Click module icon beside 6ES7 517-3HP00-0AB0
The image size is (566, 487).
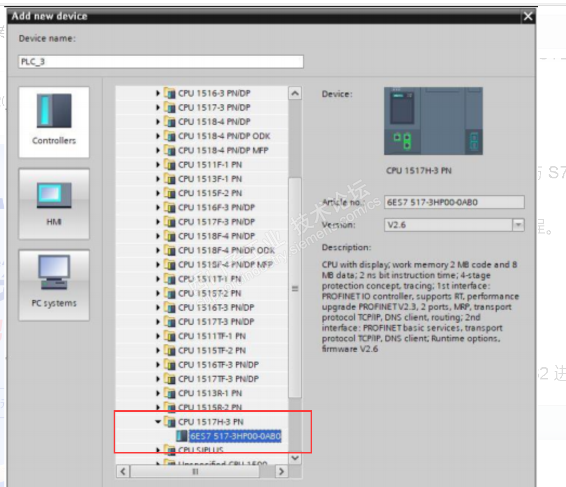182,436
